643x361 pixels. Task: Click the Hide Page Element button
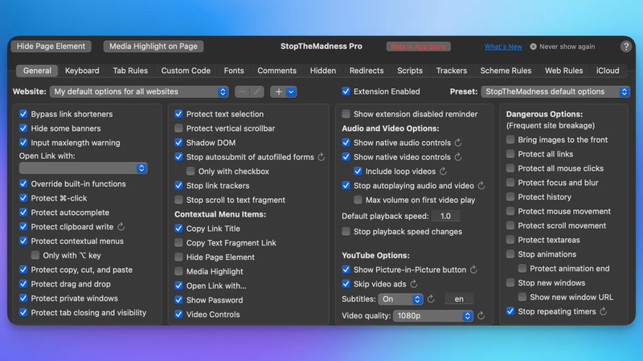tap(51, 47)
